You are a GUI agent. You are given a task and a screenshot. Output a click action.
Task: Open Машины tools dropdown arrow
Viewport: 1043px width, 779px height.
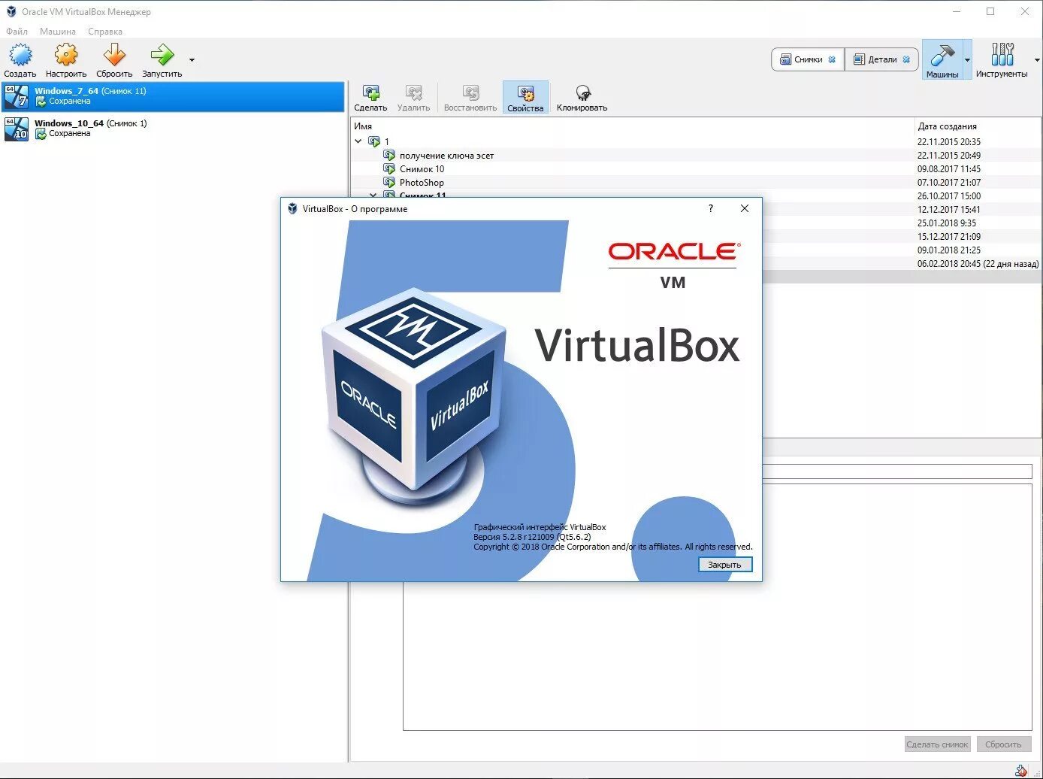coord(967,59)
